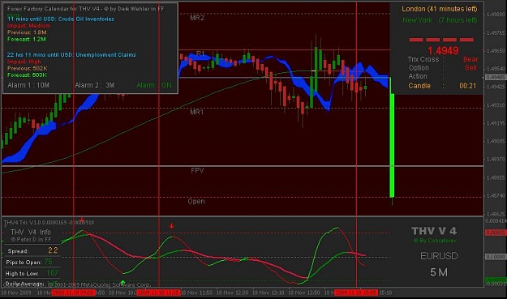
Task: Click the '18 Nov 11:50' time axis label
Action: pyautogui.click(x=196, y=293)
